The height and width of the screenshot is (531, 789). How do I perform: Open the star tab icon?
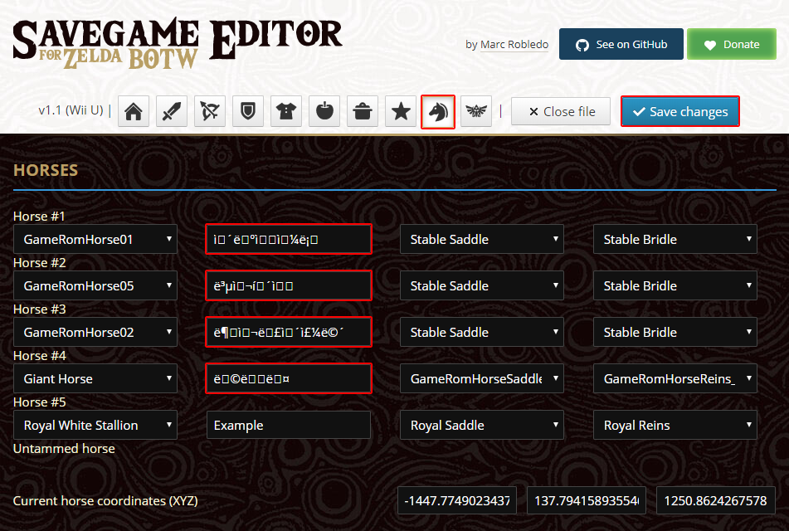coord(401,111)
